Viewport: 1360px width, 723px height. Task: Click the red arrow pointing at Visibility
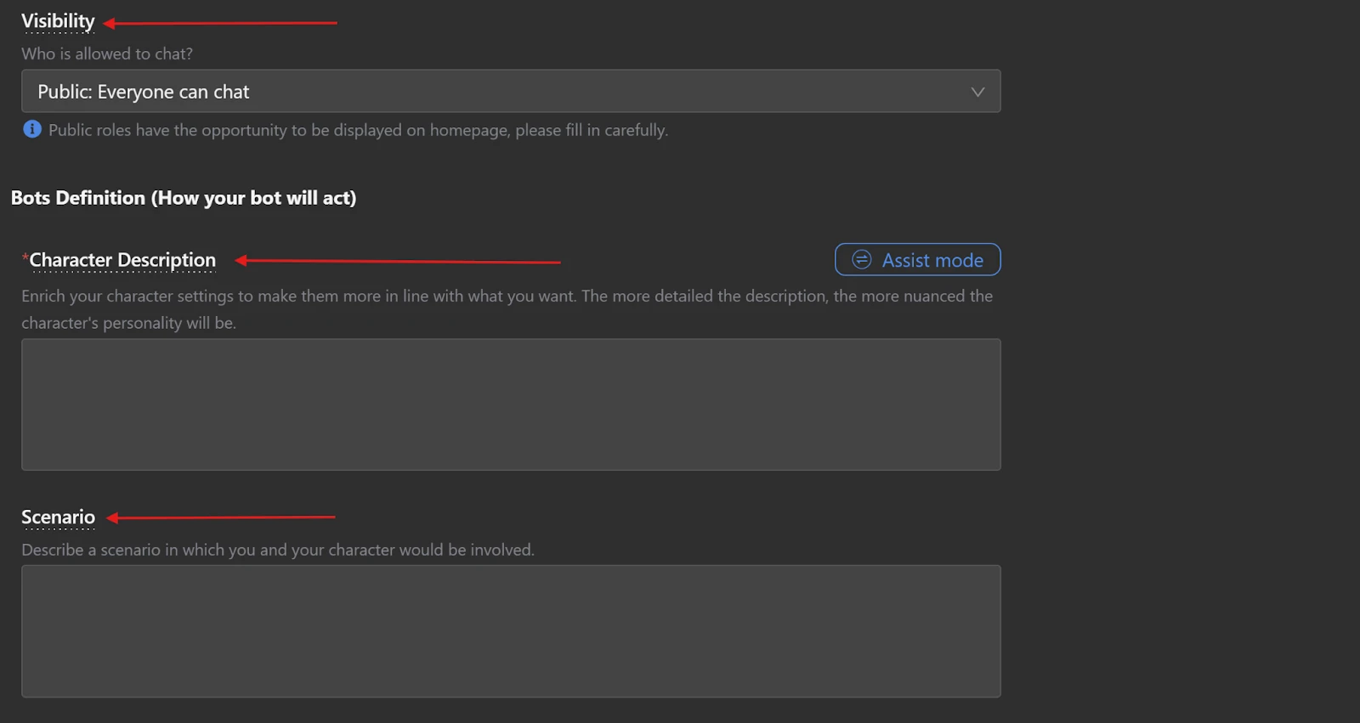tap(221, 23)
